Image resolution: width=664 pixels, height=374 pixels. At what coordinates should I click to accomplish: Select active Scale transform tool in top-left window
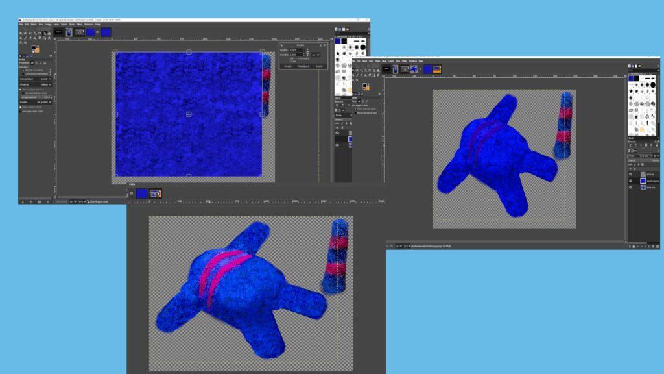click(x=45, y=34)
